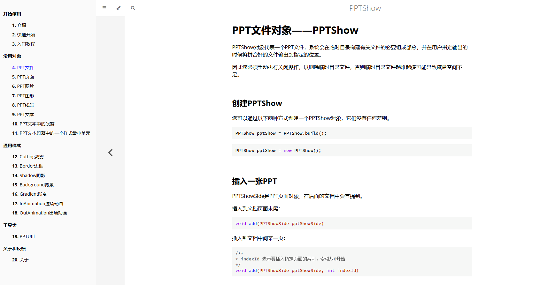The height and width of the screenshot is (285, 555).
Task: Click the 关于和反馈 section title in the sidebar
Action: [14, 249]
